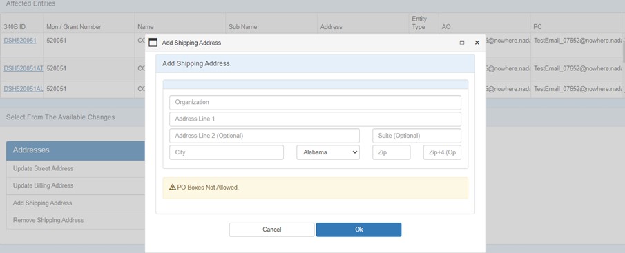Click the City input field
Screen dimensions: 625x253
[x=227, y=152]
